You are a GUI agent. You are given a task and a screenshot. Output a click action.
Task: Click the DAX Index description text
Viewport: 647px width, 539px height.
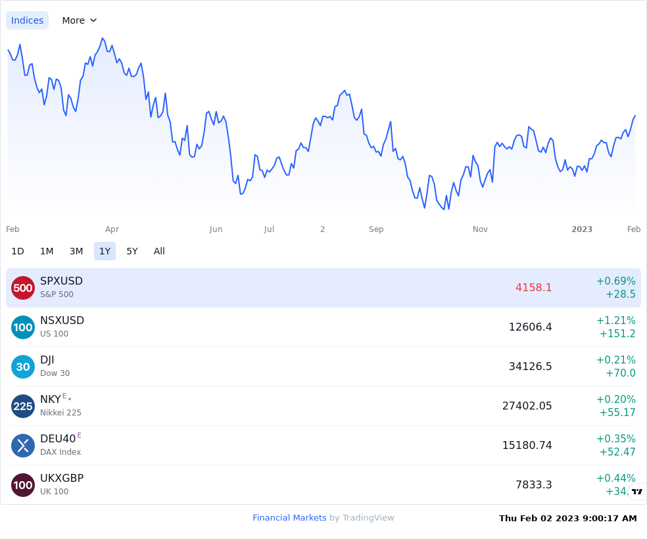tap(60, 452)
